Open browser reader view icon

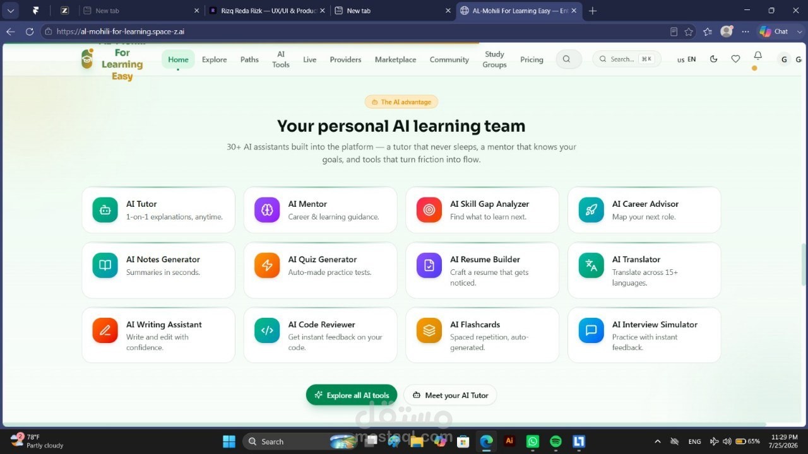click(x=674, y=32)
